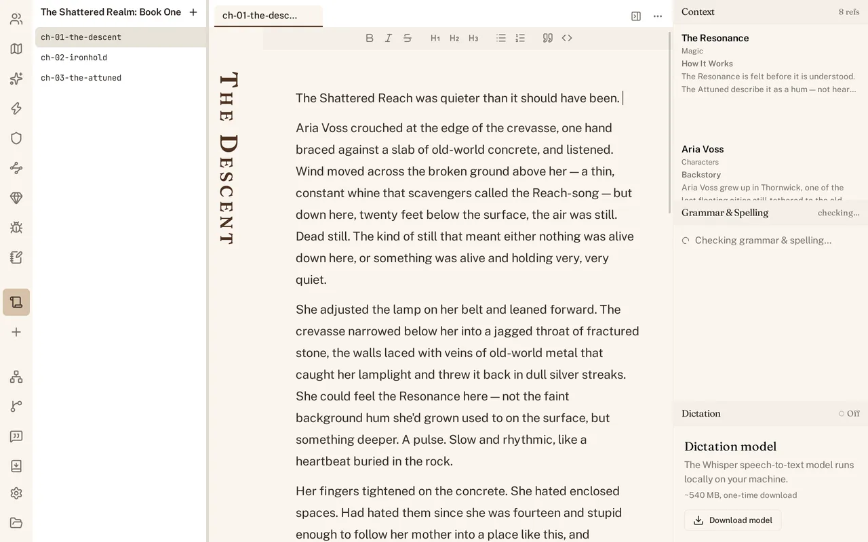
Task: Click the git branch sidebar icon
Action: click(16, 406)
